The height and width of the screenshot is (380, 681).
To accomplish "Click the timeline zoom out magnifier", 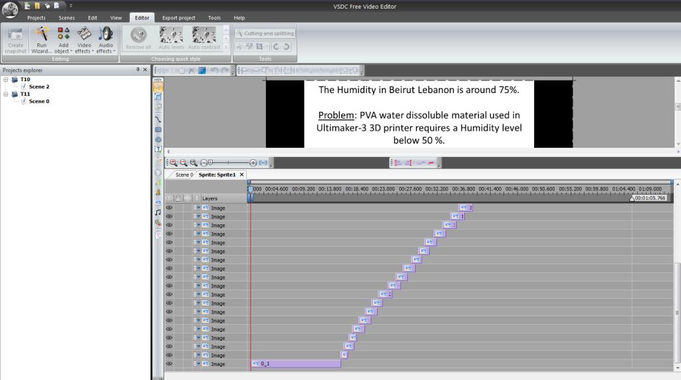I will coord(184,162).
